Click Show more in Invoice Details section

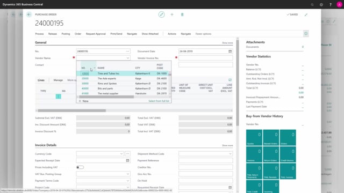(x=227, y=145)
